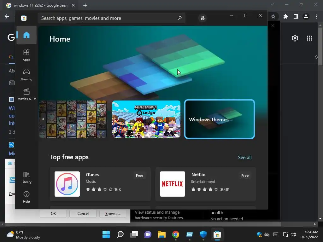
Task: Open Windows Start menu
Action: 106,234
